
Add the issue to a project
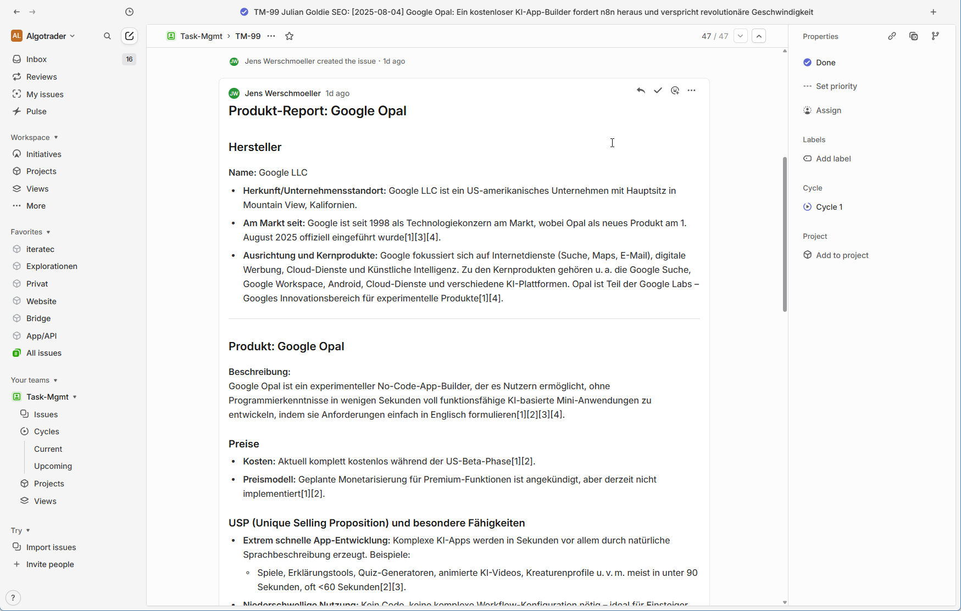[836, 255]
